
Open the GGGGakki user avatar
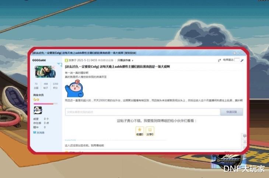(45, 72)
